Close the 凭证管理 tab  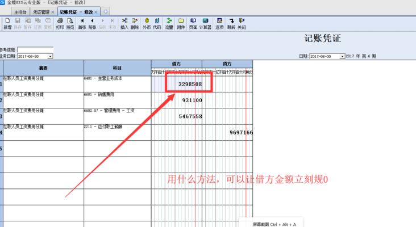(x=53, y=12)
